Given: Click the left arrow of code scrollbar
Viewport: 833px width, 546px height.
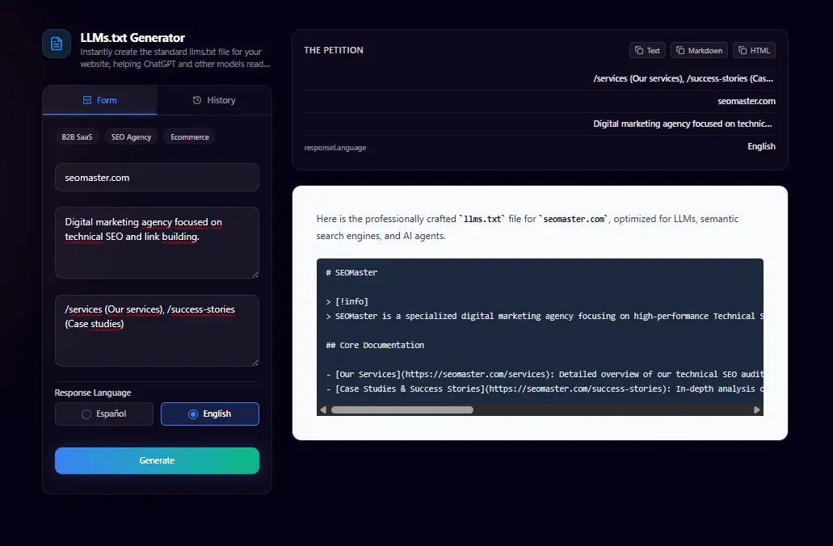Looking at the screenshot, I should [323, 410].
